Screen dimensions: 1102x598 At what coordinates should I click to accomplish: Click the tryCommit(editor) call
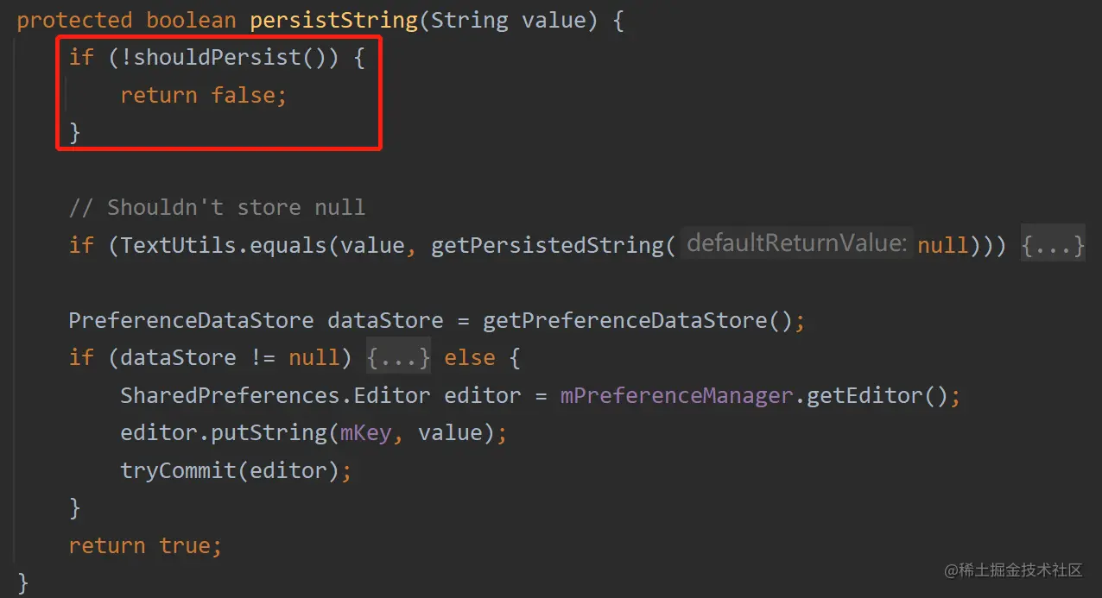tap(231, 471)
